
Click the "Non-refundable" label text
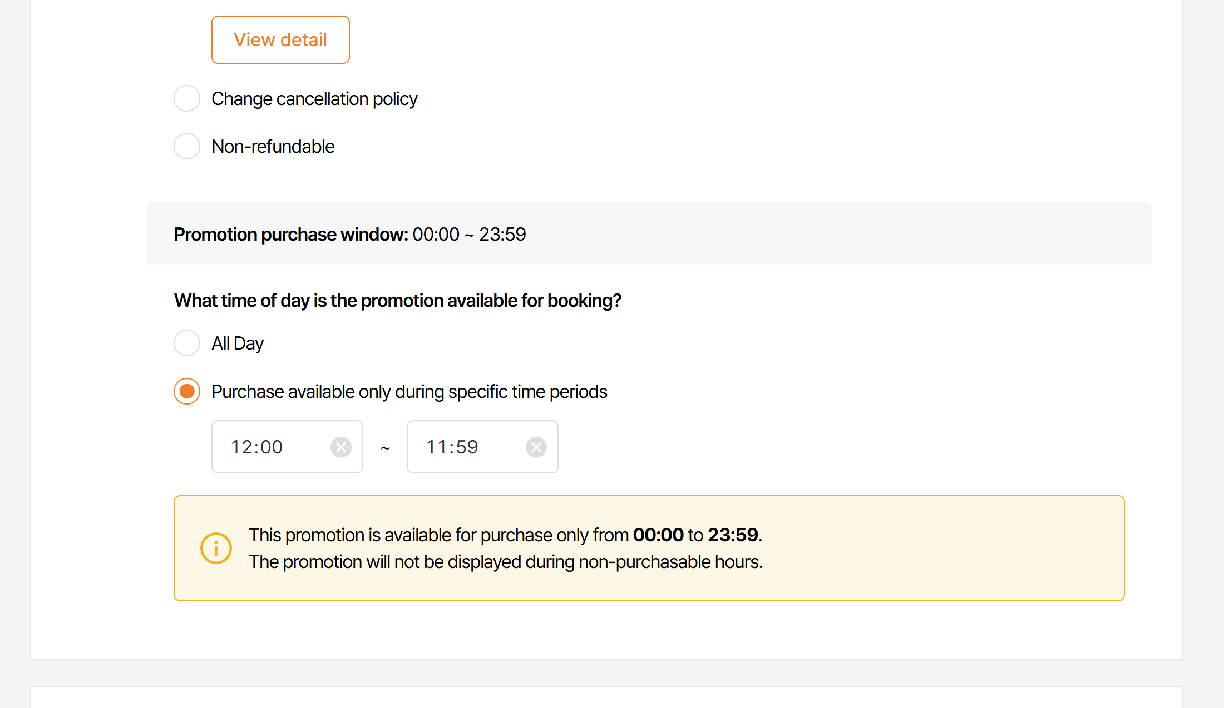pos(273,147)
